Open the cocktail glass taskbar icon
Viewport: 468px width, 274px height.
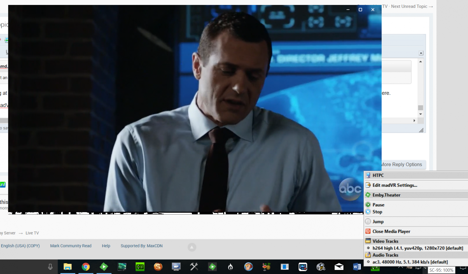pos(266,267)
